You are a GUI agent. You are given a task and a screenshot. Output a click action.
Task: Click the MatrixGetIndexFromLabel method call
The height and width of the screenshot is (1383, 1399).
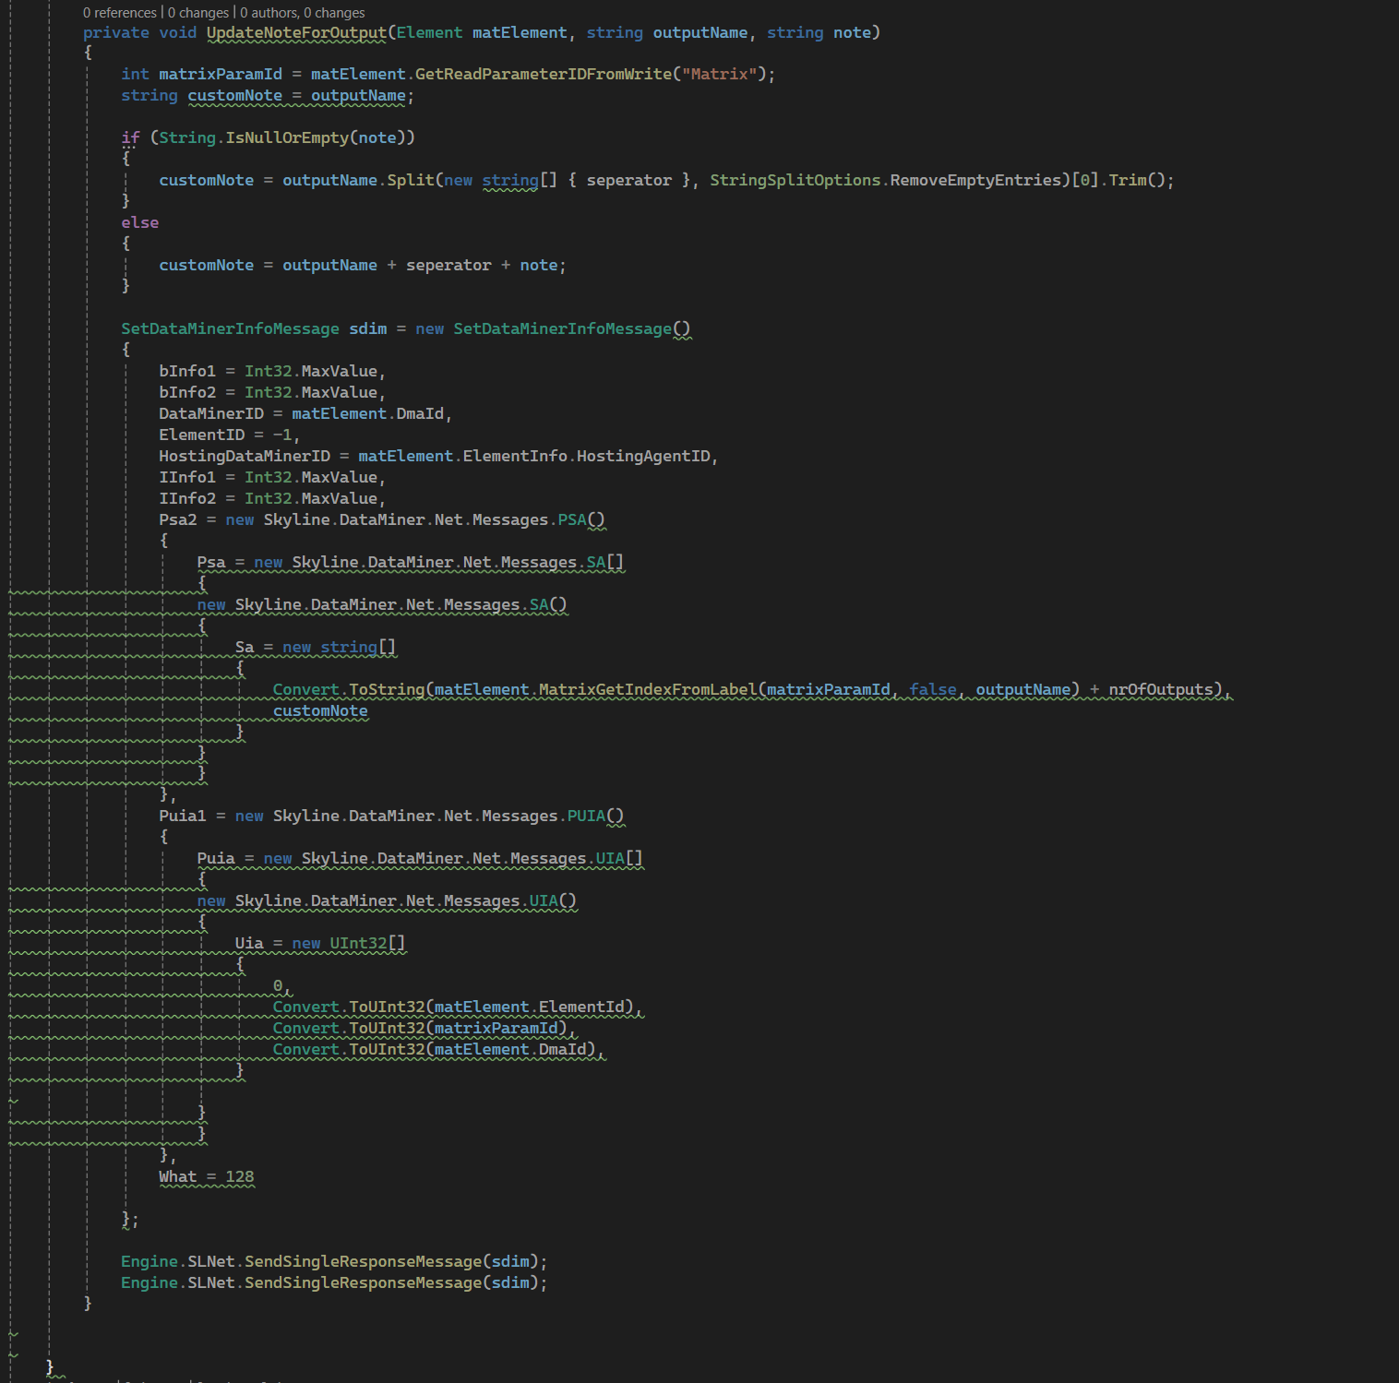coord(648,690)
